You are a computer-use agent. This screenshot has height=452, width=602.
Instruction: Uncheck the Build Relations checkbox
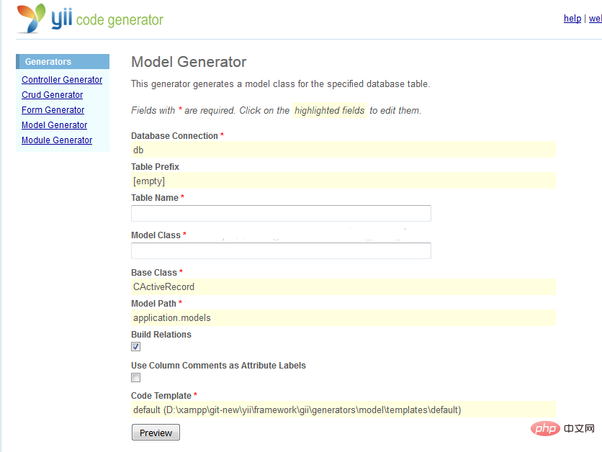click(136, 347)
